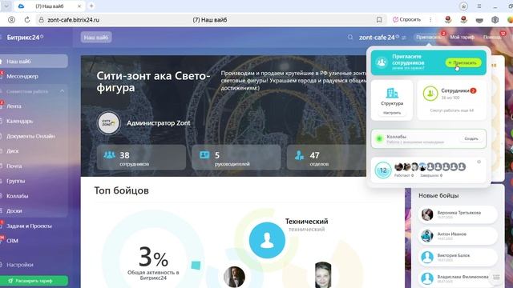Viewport: 513px width, 288px height.
Task: Select Наш вайб sidebar item
Action: [x=34, y=61]
